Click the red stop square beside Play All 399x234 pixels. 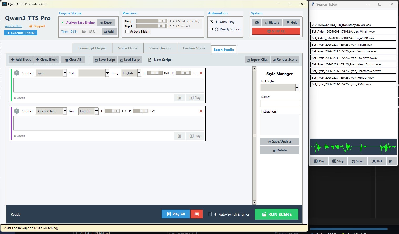tap(196, 214)
